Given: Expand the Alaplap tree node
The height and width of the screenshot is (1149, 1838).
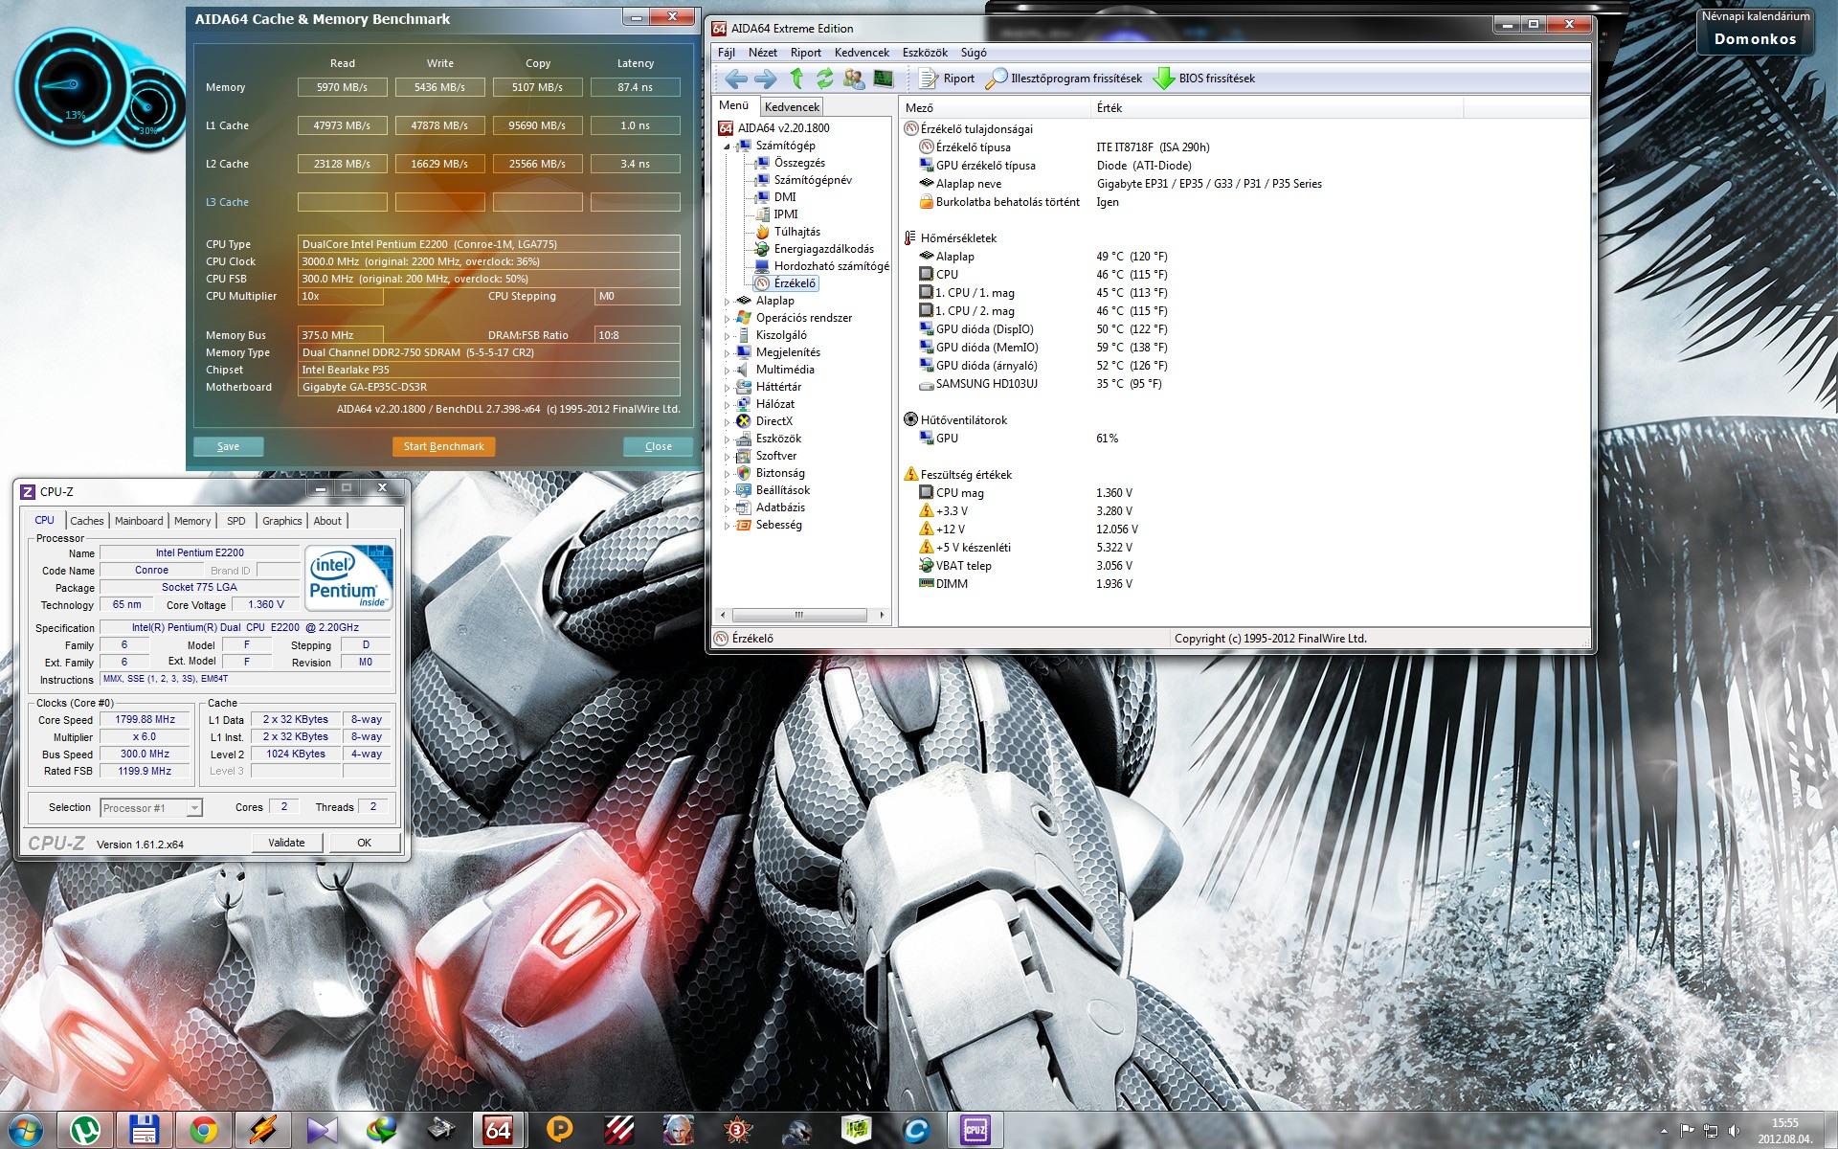Looking at the screenshot, I should 727,302.
